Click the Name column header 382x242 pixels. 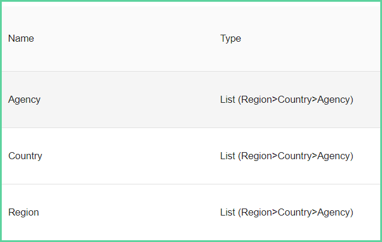(x=21, y=38)
